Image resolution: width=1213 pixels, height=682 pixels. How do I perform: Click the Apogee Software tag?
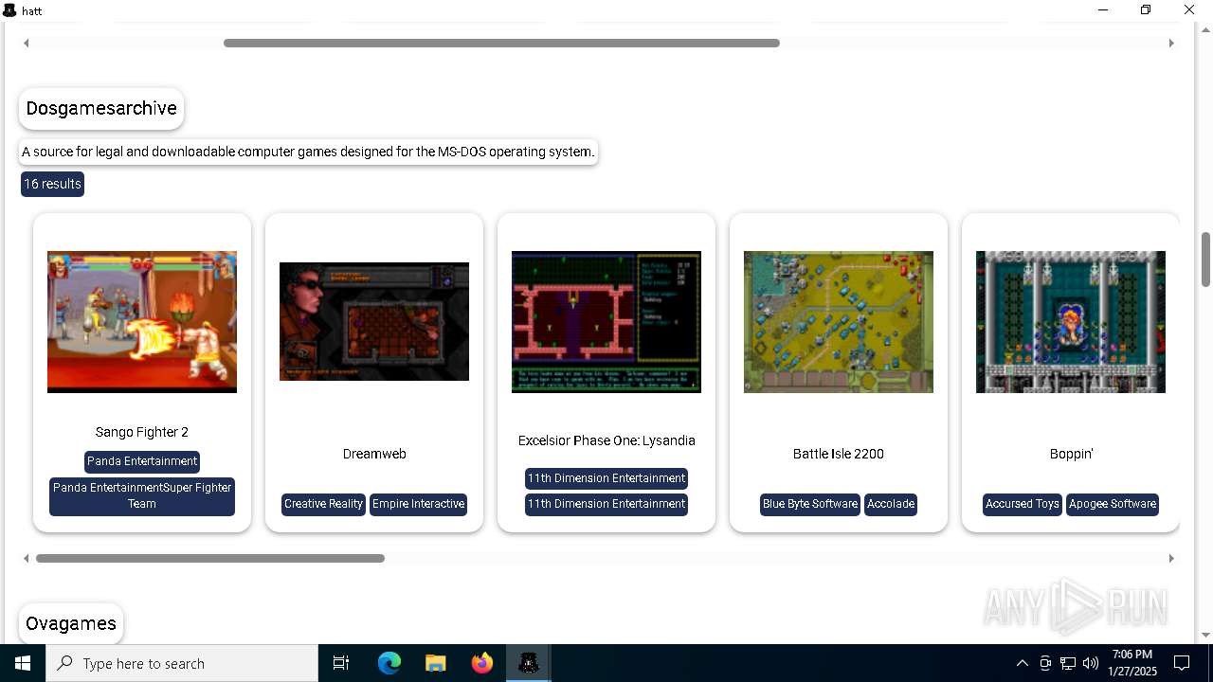pyautogui.click(x=1113, y=504)
